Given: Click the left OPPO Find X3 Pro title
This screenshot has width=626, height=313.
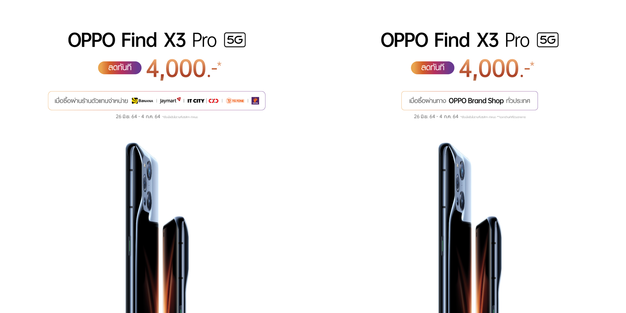Looking at the screenshot, I should point(142,40).
